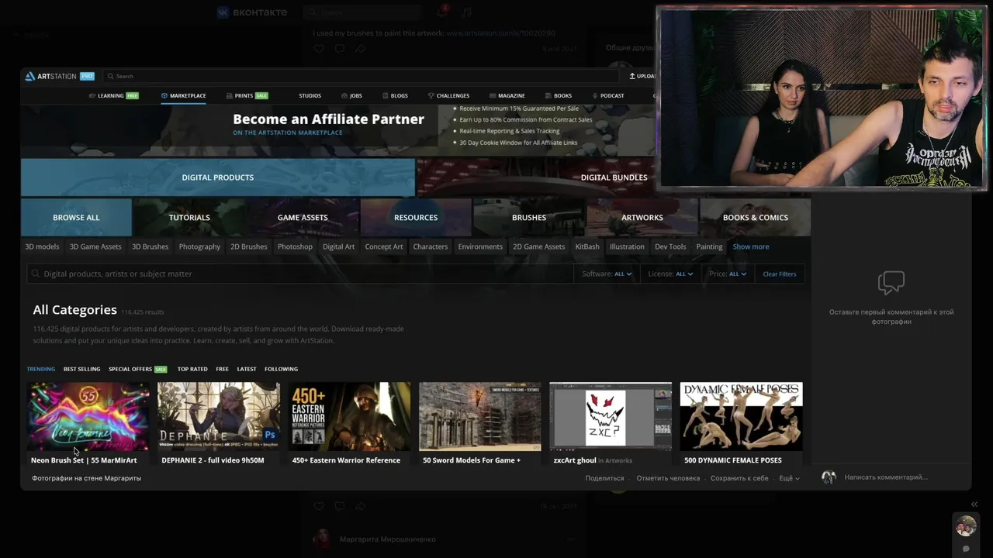Choose the Tutorials category tile
The height and width of the screenshot is (558, 993).
tap(189, 218)
